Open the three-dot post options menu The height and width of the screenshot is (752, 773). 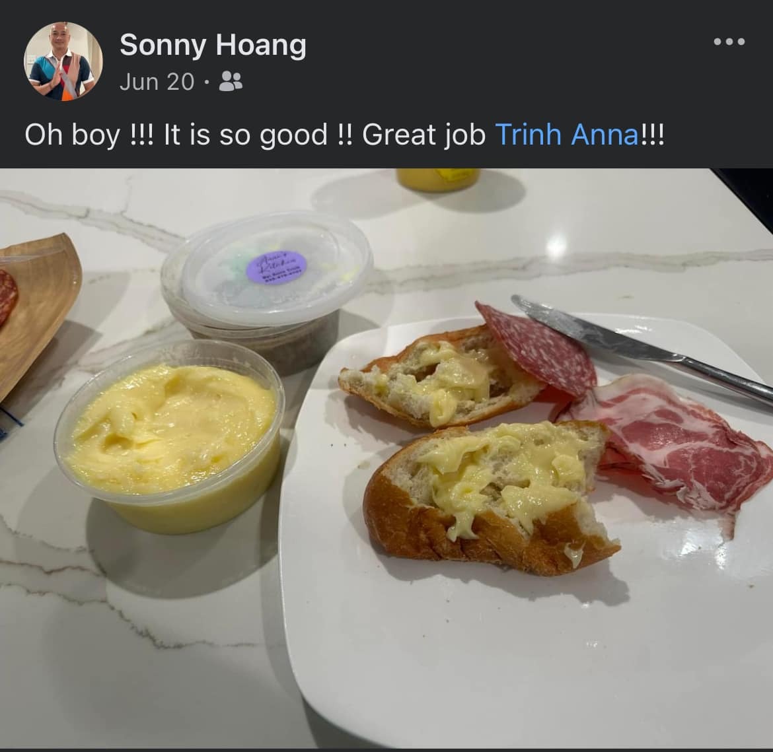click(729, 42)
